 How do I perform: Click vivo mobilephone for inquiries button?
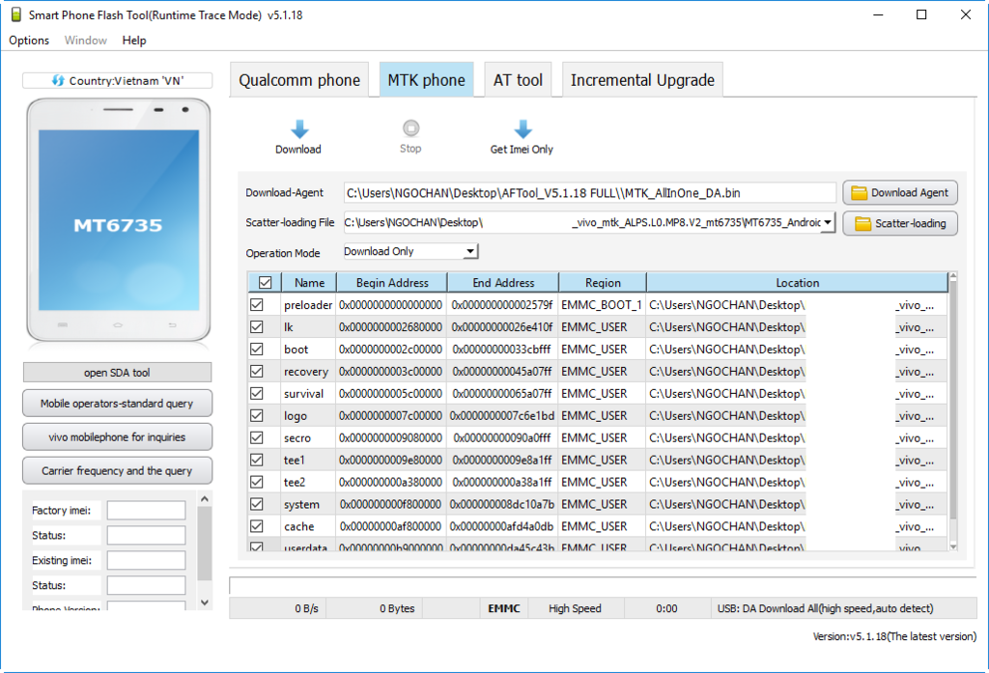point(117,437)
